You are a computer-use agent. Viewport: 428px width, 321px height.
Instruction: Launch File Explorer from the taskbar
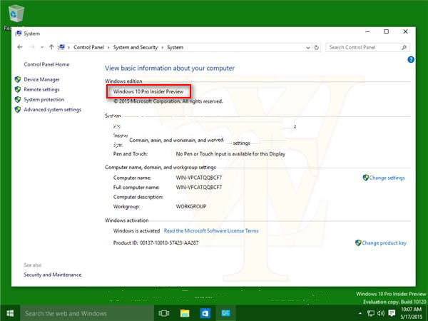(x=185, y=313)
